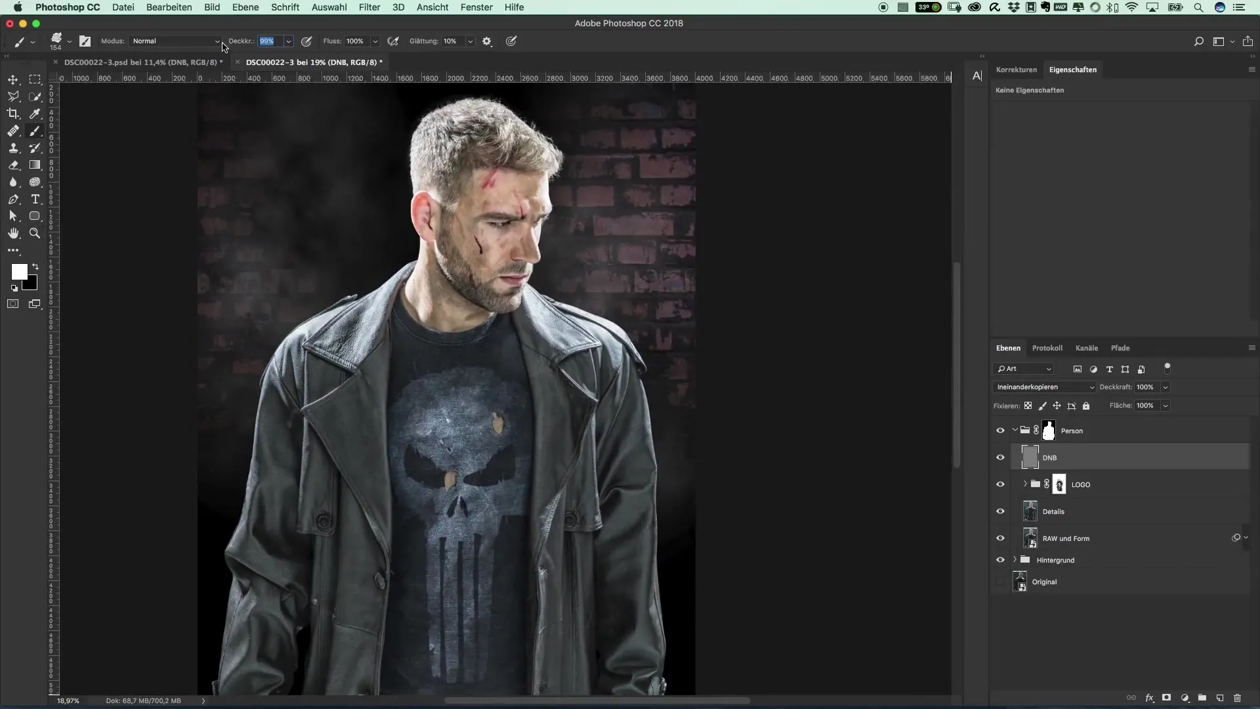Image resolution: width=1260 pixels, height=709 pixels.
Task: Select the History Brush tool
Action: pyautogui.click(x=35, y=148)
